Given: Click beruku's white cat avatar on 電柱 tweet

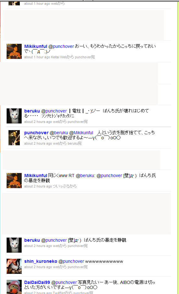Looking at the screenshot, I should (x=14, y=116).
